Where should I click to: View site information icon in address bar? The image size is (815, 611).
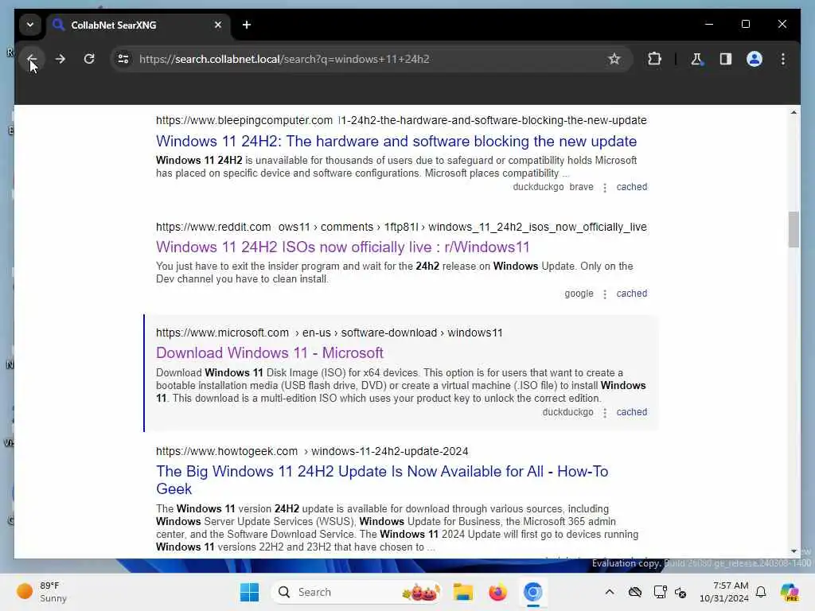click(x=123, y=59)
